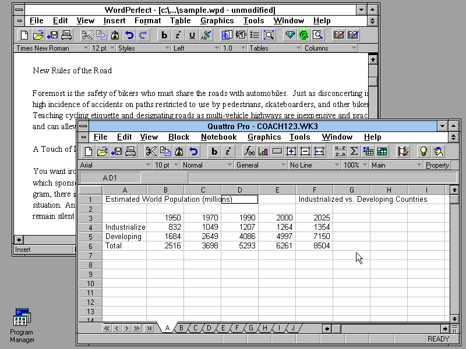Click the Insert (blue plus) icon in Quattro Pro

point(291,152)
